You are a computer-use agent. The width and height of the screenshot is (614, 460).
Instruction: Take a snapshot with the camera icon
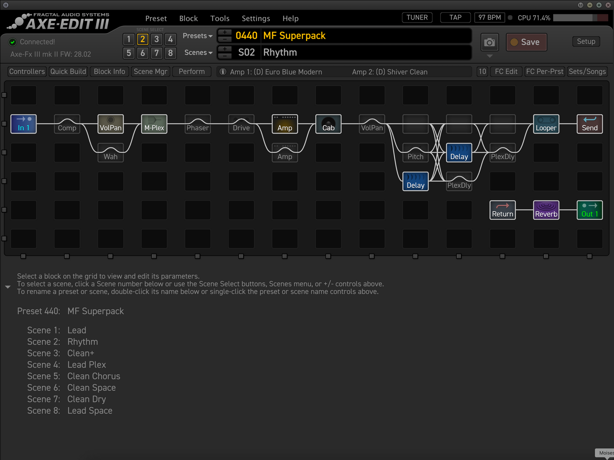[490, 42]
